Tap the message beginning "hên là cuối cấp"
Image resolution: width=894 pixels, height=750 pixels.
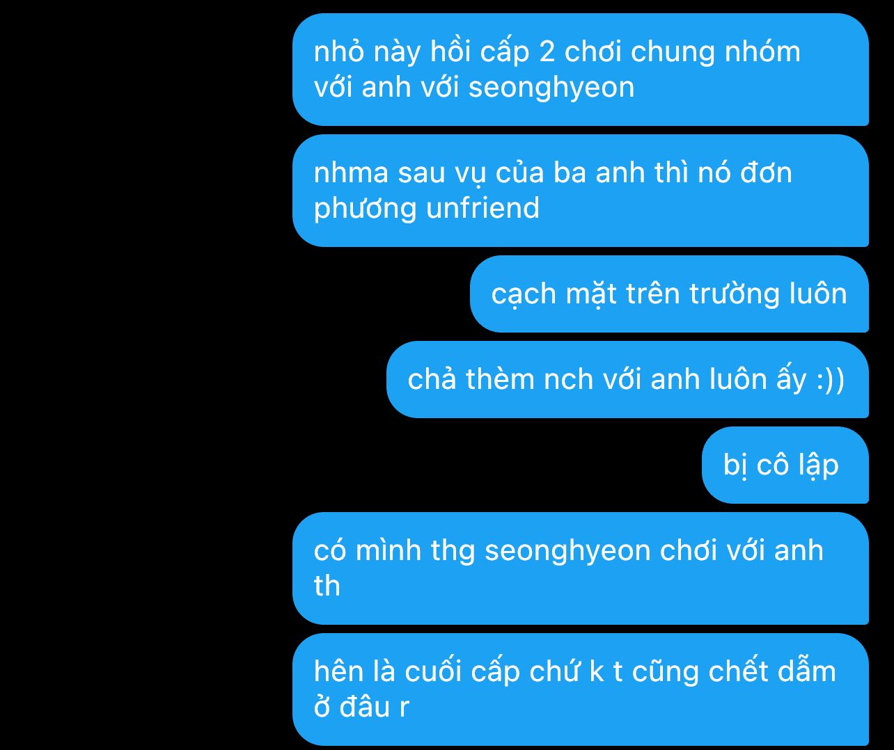click(x=580, y=689)
